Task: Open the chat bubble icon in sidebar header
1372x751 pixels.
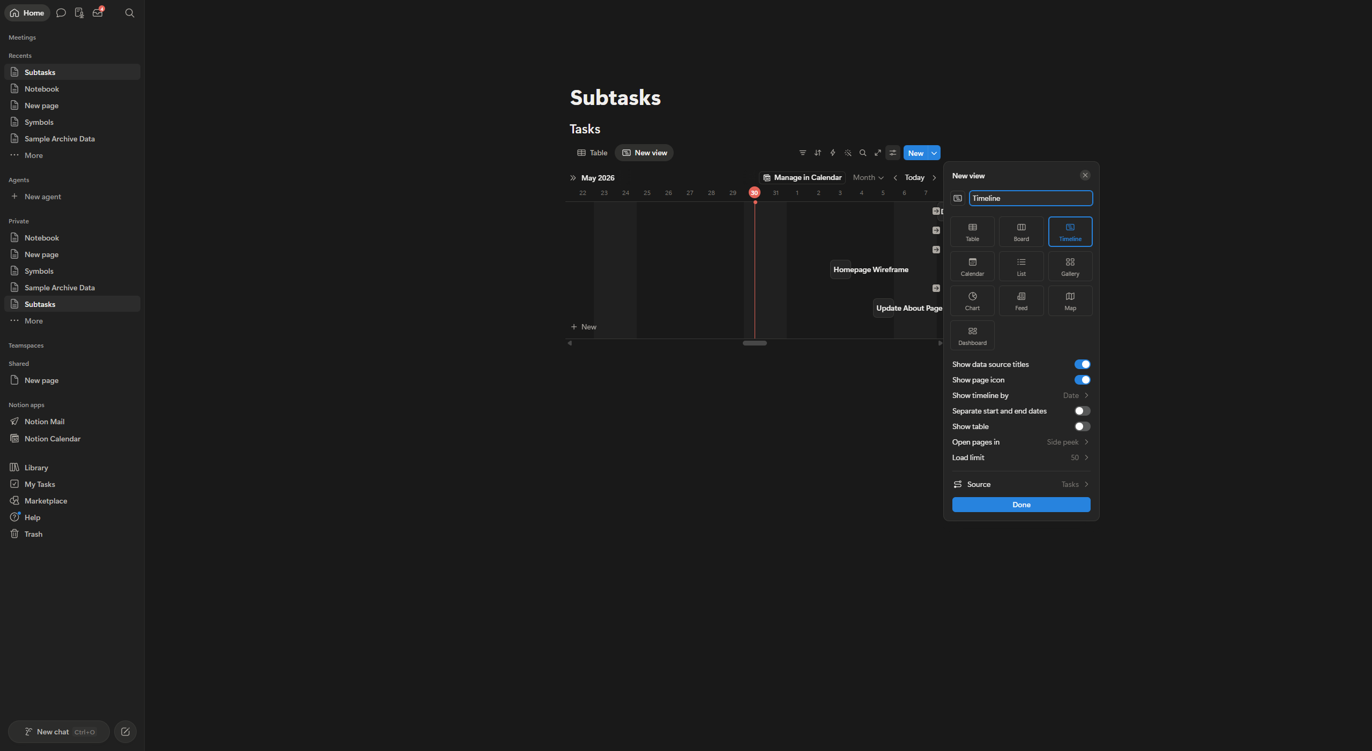Action: [61, 13]
